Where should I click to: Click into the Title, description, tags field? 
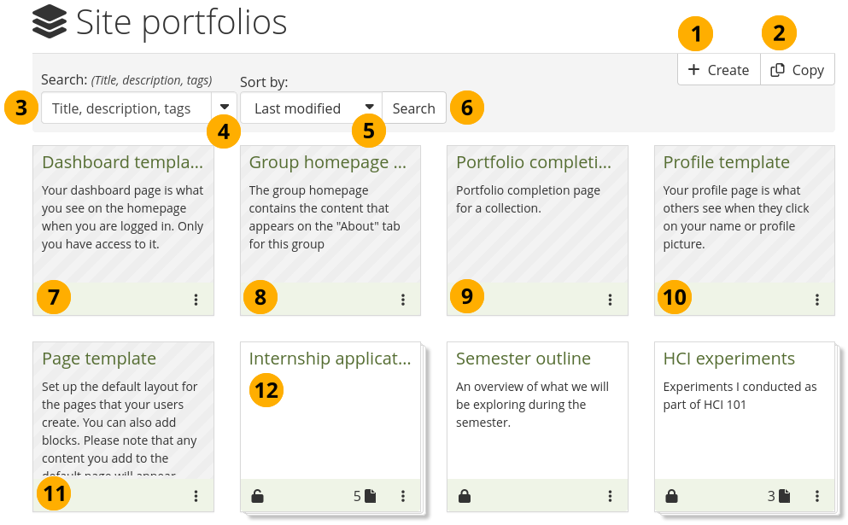click(126, 108)
